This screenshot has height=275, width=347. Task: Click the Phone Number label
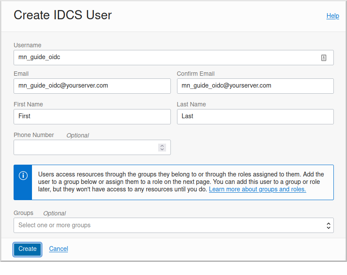coord(34,135)
